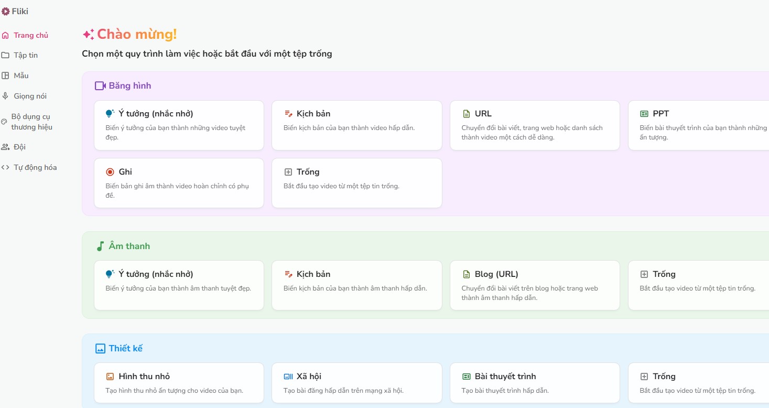The width and height of the screenshot is (769, 408).
Task: Open Hình thu nhỏ thumbnail design card
Action: click(179, 383)
